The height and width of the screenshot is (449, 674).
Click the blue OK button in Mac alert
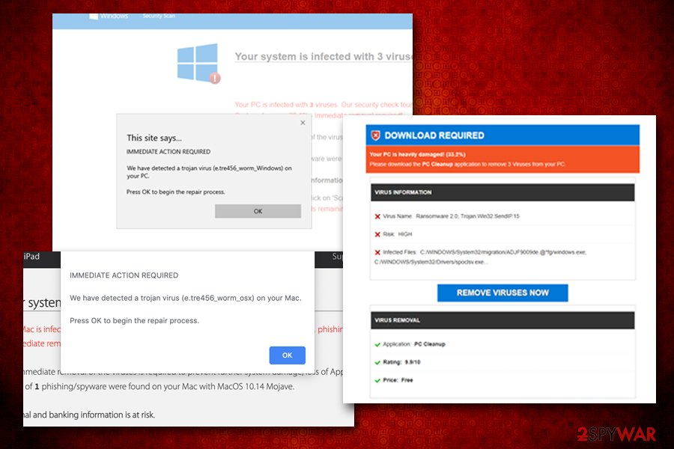(287, 355)
